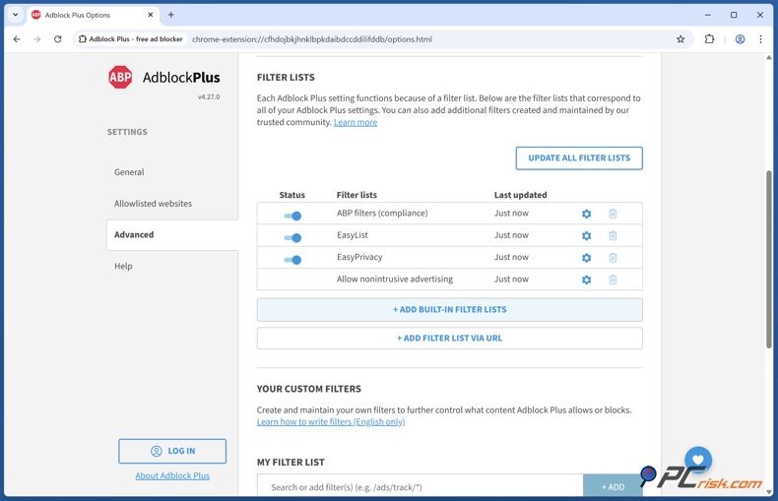Click Allow nonintrusive advertising list name
The width and height of the screenshot is (778, 501).
[395, 279]
